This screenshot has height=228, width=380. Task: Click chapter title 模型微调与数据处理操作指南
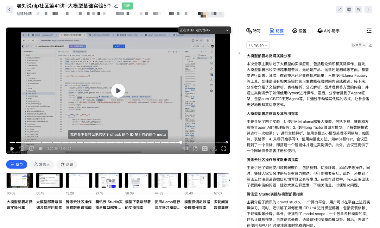(197, 205)
